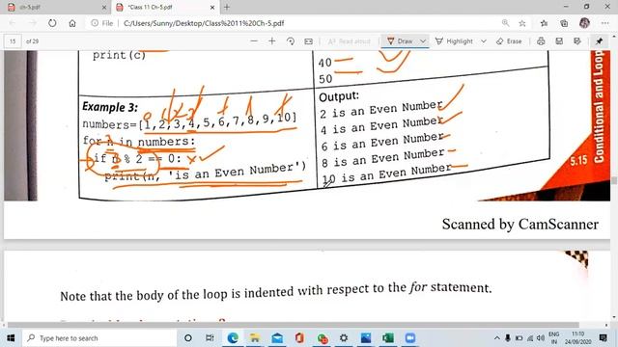Open the Mail app on taskbar
Viewport: 618px width, 347px height.
coord(277,338)
